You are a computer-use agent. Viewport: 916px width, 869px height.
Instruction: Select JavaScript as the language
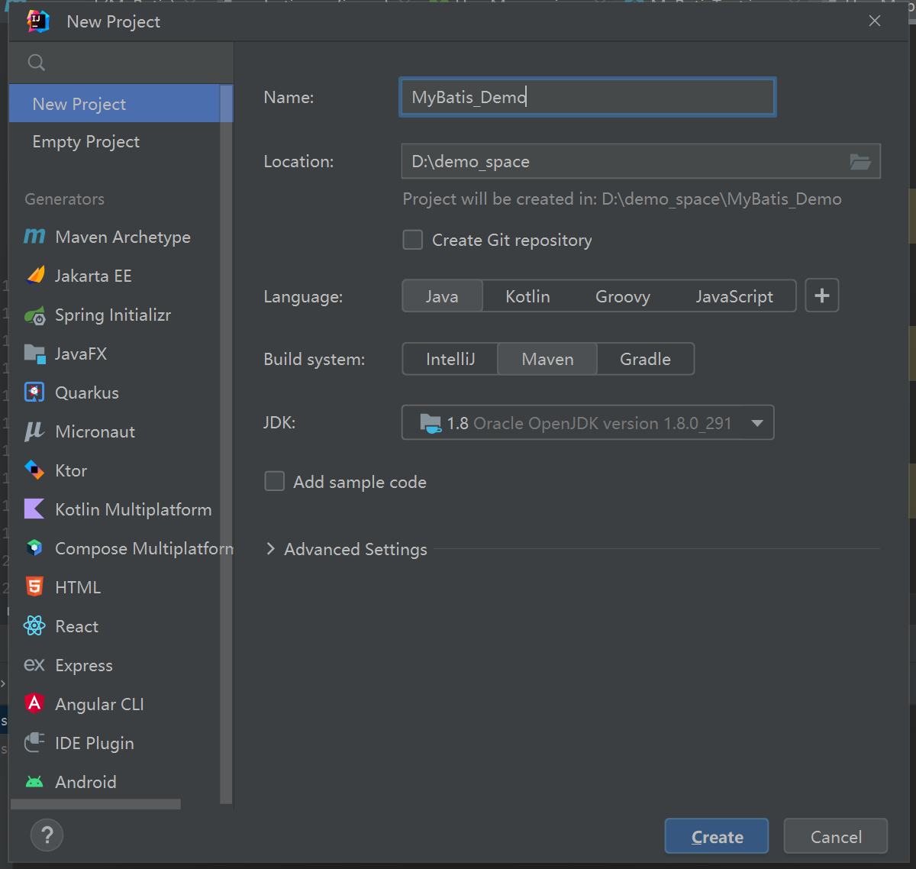[x=734, y=296]
